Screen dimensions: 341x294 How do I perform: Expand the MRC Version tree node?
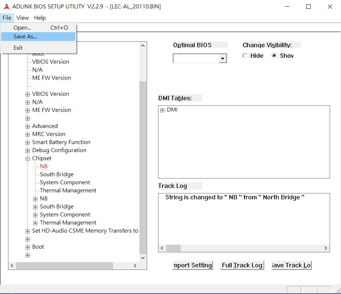(x=27, y=135)
